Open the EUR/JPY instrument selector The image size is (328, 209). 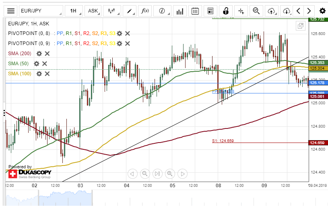[x=41, y=11]
